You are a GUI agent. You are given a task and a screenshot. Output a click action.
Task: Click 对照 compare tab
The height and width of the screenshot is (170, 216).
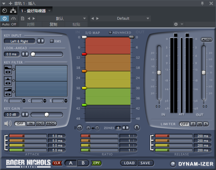click(31, 24)
